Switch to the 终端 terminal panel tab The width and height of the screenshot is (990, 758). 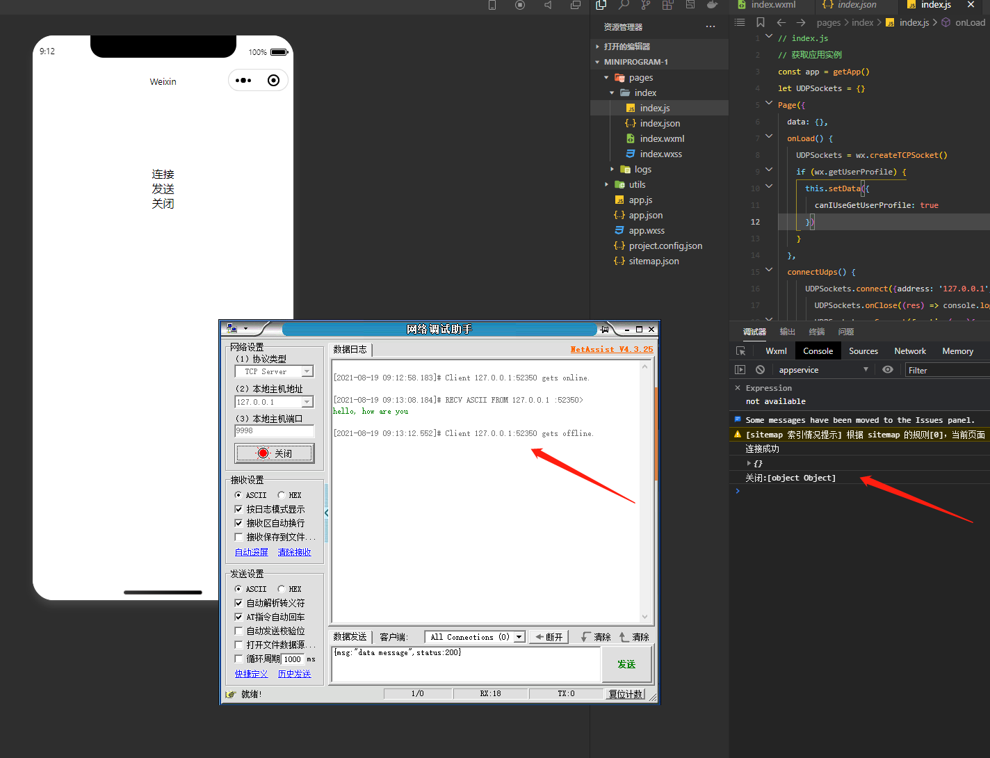point(817,332)
